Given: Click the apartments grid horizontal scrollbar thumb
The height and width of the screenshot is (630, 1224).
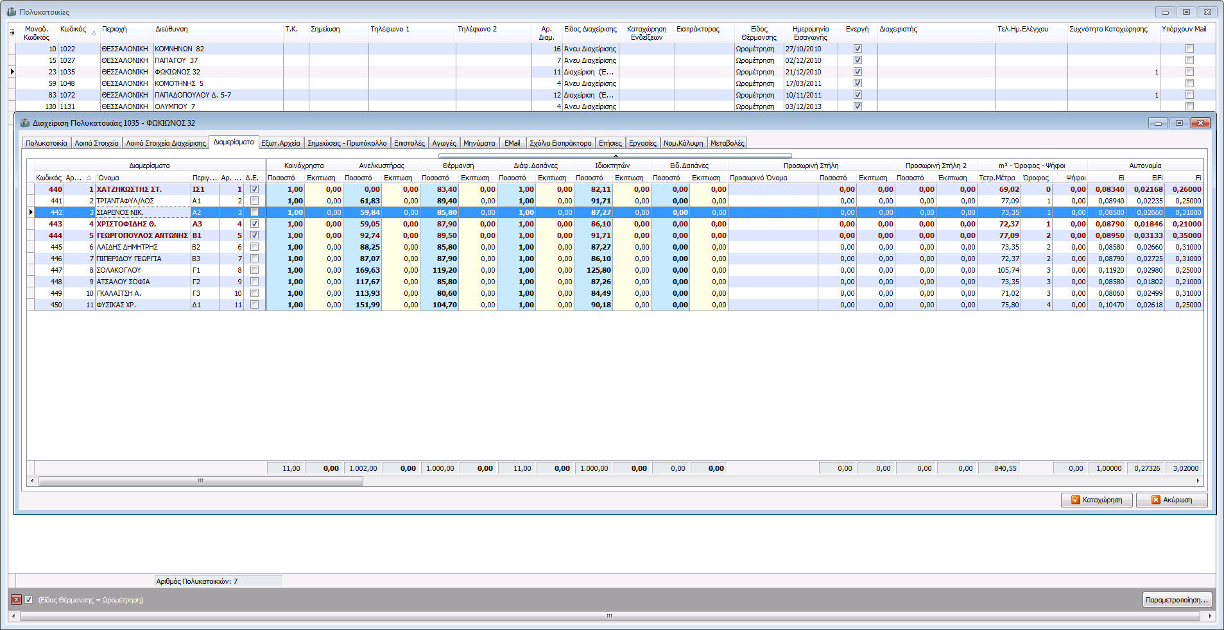Looking at the screenshot, I should (x=200, y=481).
